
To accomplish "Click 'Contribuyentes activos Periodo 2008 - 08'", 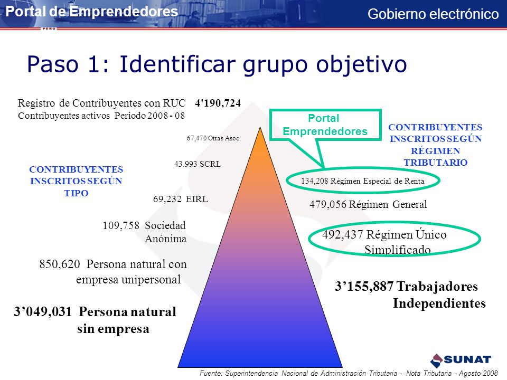I will pos(101,116).
